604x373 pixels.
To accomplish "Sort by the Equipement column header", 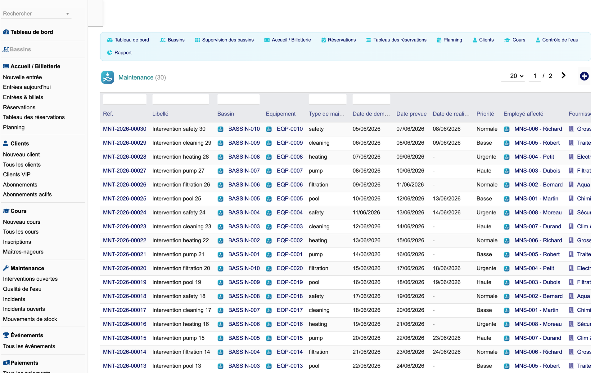I will pyautogui.click(x=281, y=114).
